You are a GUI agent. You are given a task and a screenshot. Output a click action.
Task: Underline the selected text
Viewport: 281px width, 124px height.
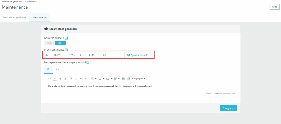point(71,79)
